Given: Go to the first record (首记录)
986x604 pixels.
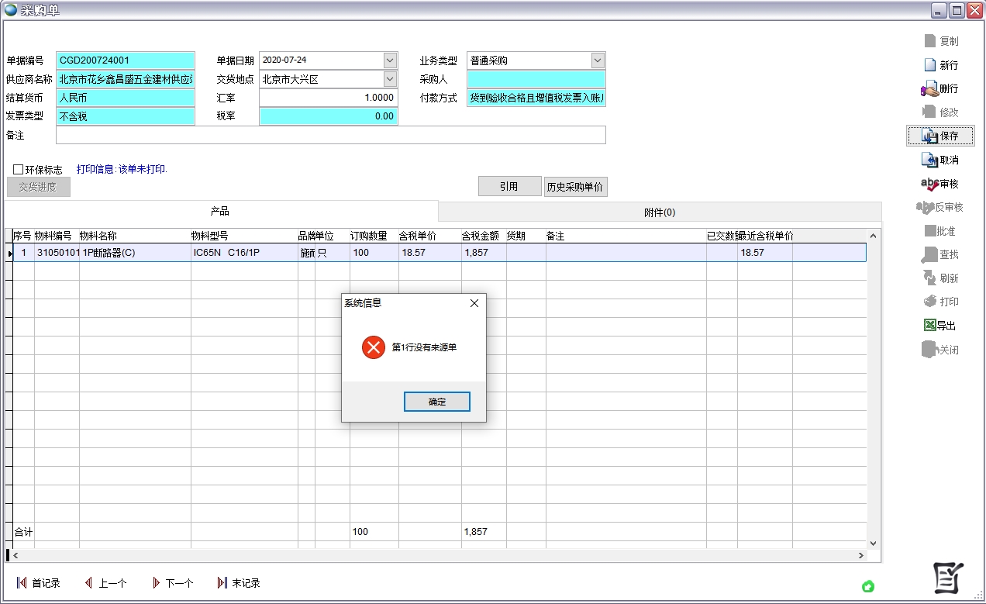Looking at the screenshot, I should coord(22,583).
